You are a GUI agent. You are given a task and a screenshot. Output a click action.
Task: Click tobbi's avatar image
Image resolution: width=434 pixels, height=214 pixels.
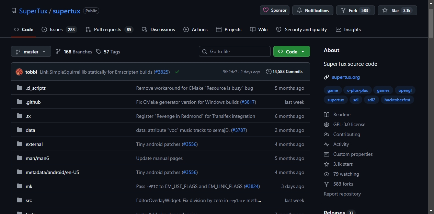(19, 72)
